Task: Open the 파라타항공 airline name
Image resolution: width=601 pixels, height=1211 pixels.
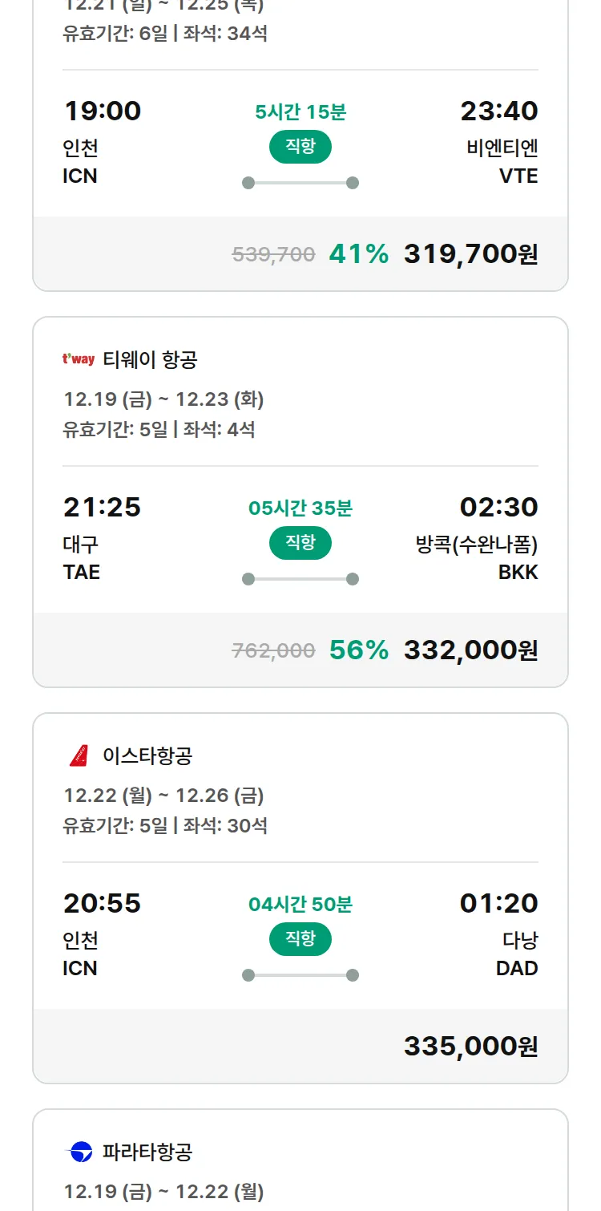Action: pyautogui.click(x=147, y=1152)
